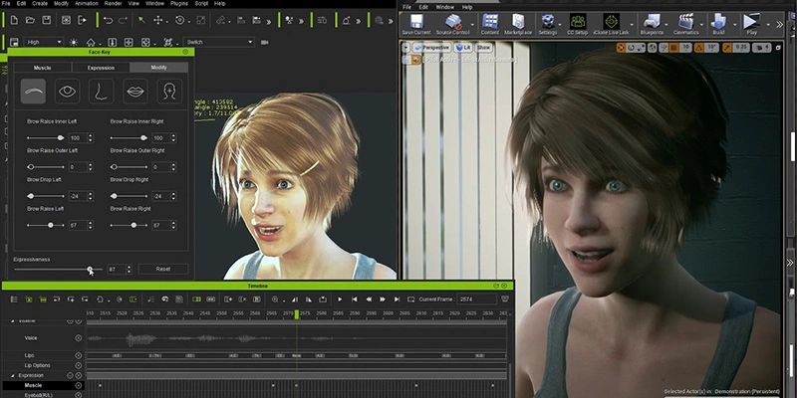Select the eye region icon in Face Key
The width and height of the screenshot is (797, 398).
coord(68,92)
